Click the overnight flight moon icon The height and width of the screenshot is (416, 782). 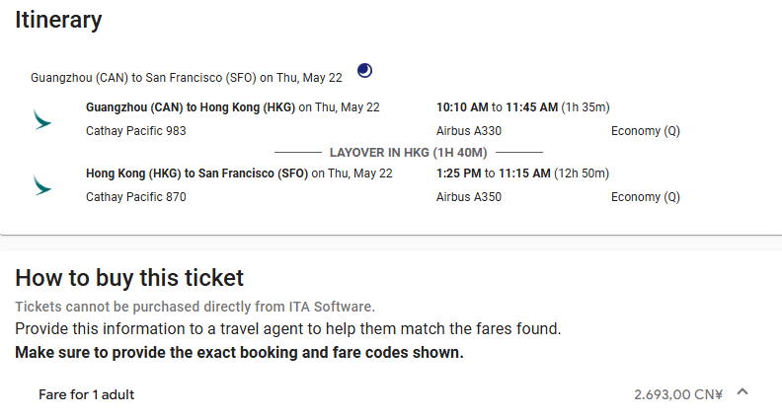point(365,70)
